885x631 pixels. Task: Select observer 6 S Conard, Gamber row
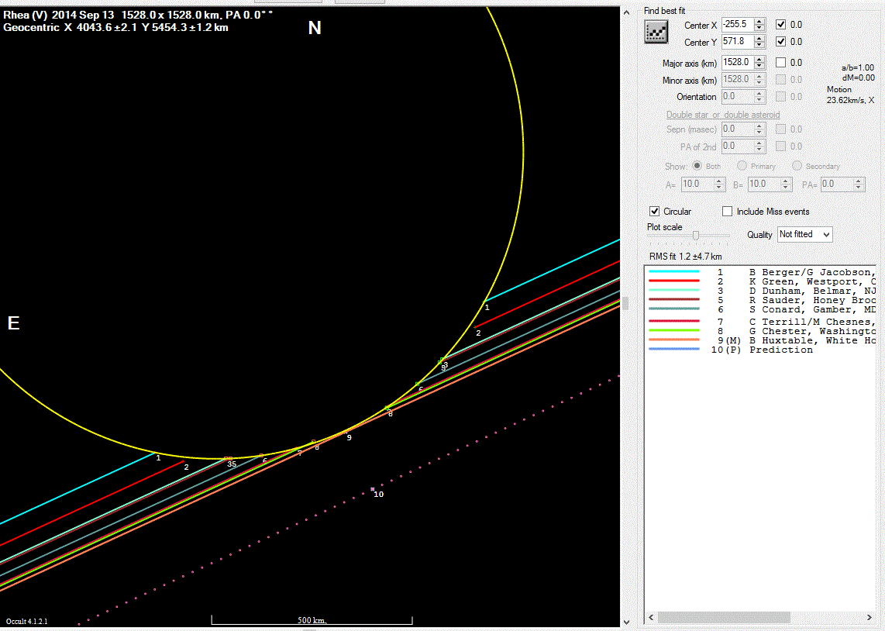click(x=760, y=309)
